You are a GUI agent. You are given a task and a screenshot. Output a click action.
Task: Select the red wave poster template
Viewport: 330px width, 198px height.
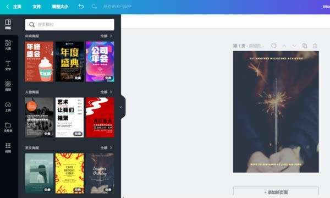(x=100, y=117)
